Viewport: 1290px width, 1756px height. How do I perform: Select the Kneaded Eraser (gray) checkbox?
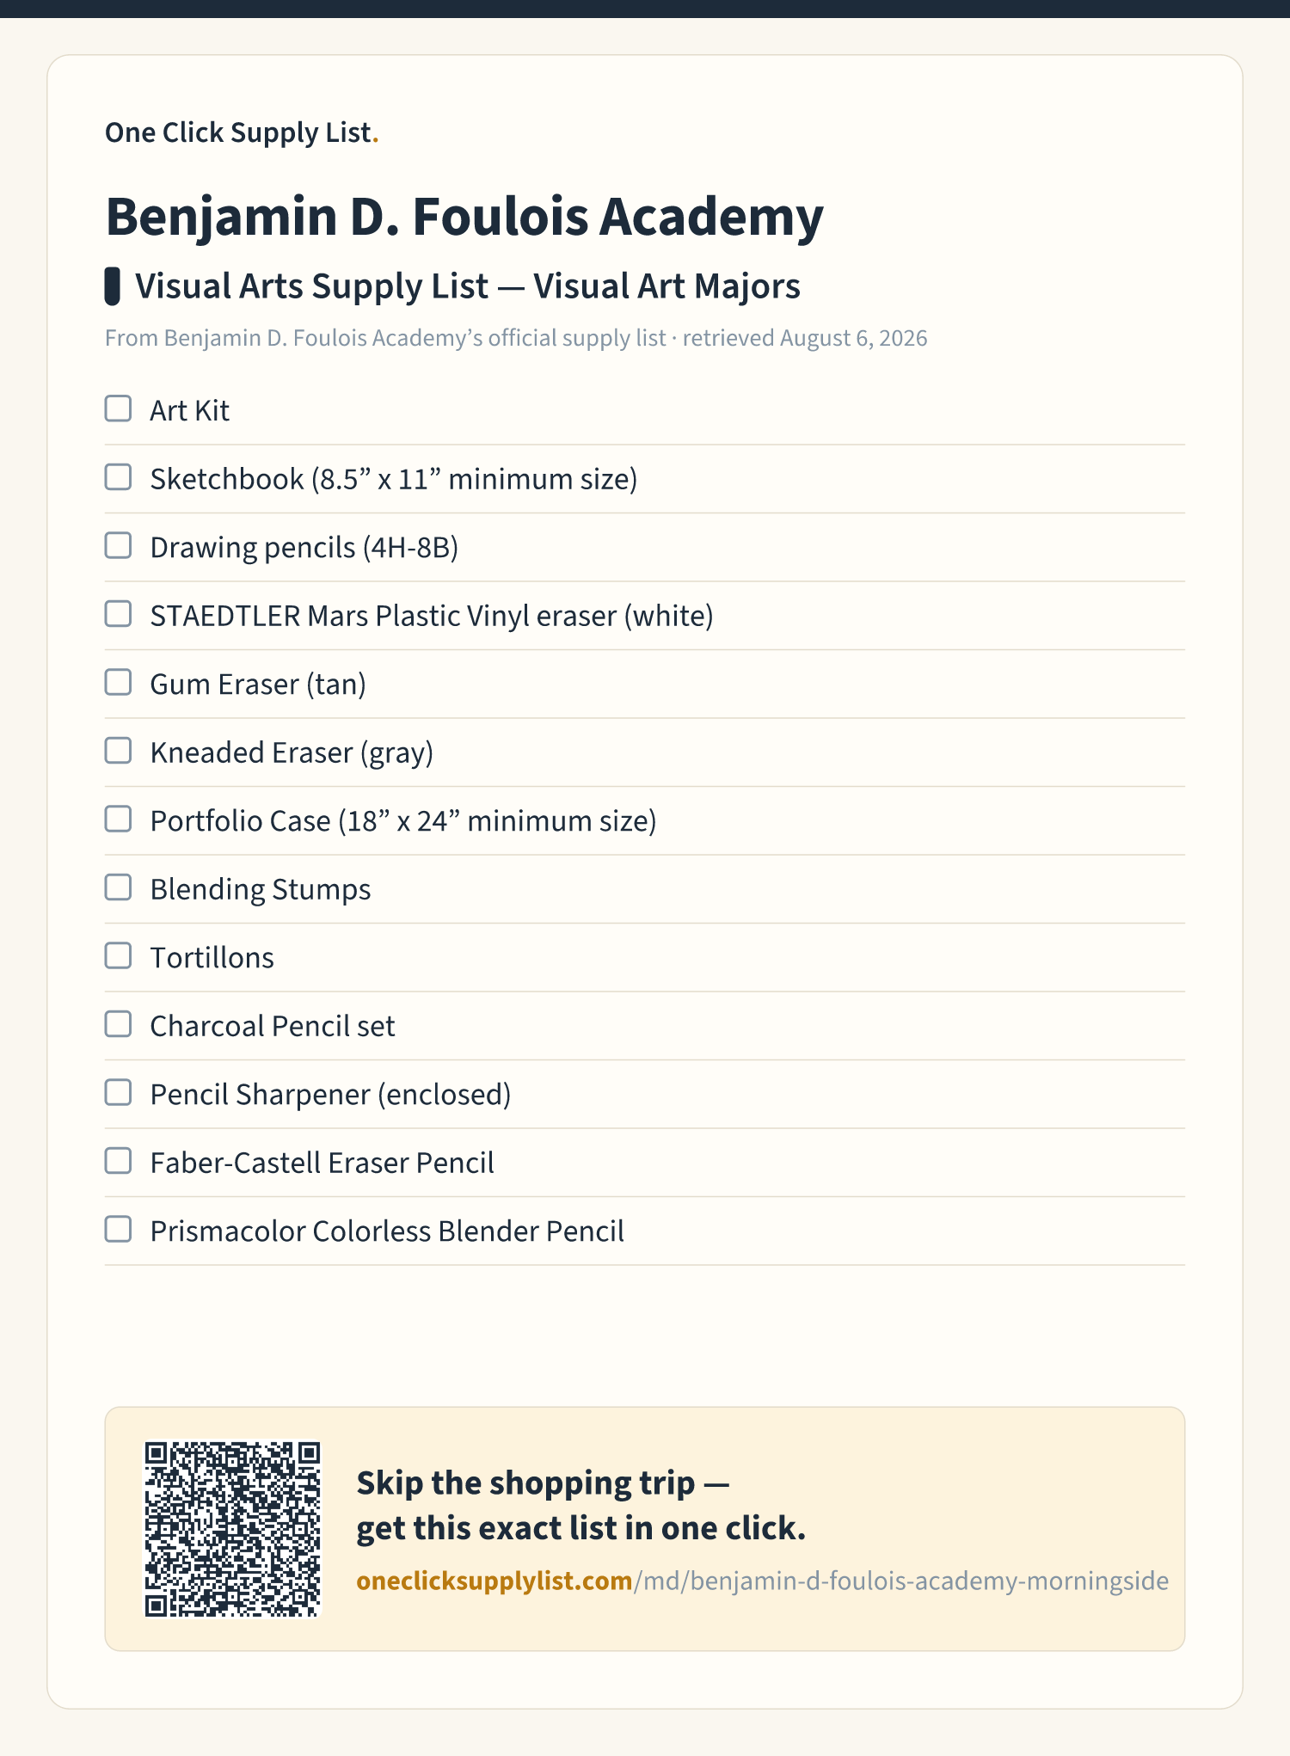tap(118, 751)
